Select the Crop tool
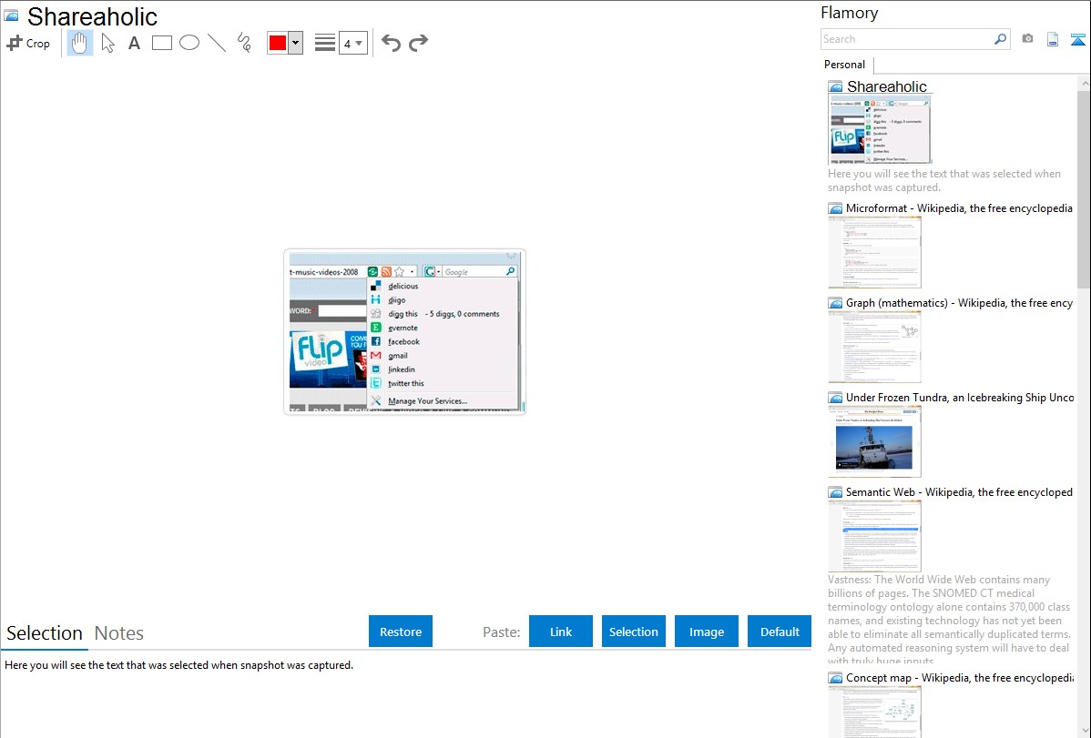 coord(28,43)
